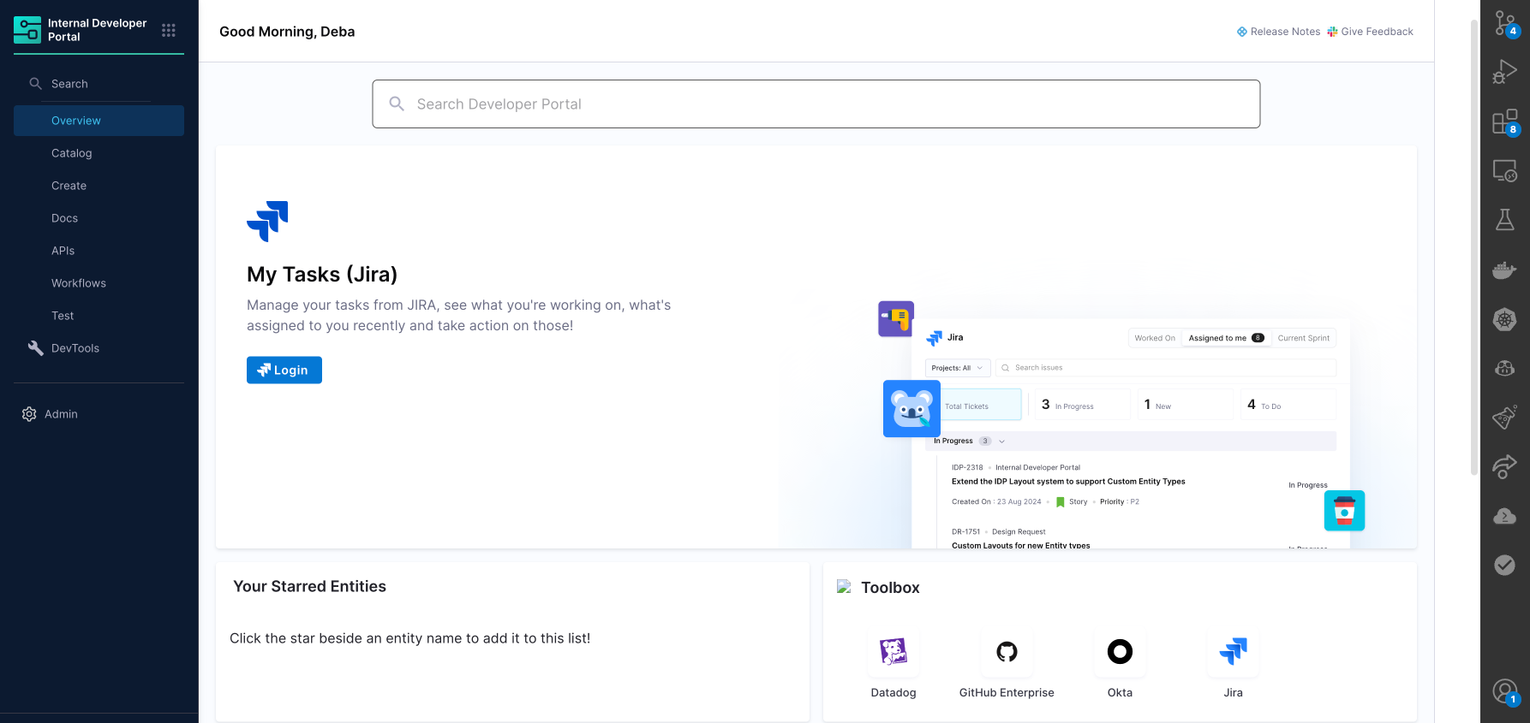Image resolution: width=1530 pixels, height=723 pixels.
Task: Focus the Search Developer Portal field
Action: click(816, 104)
